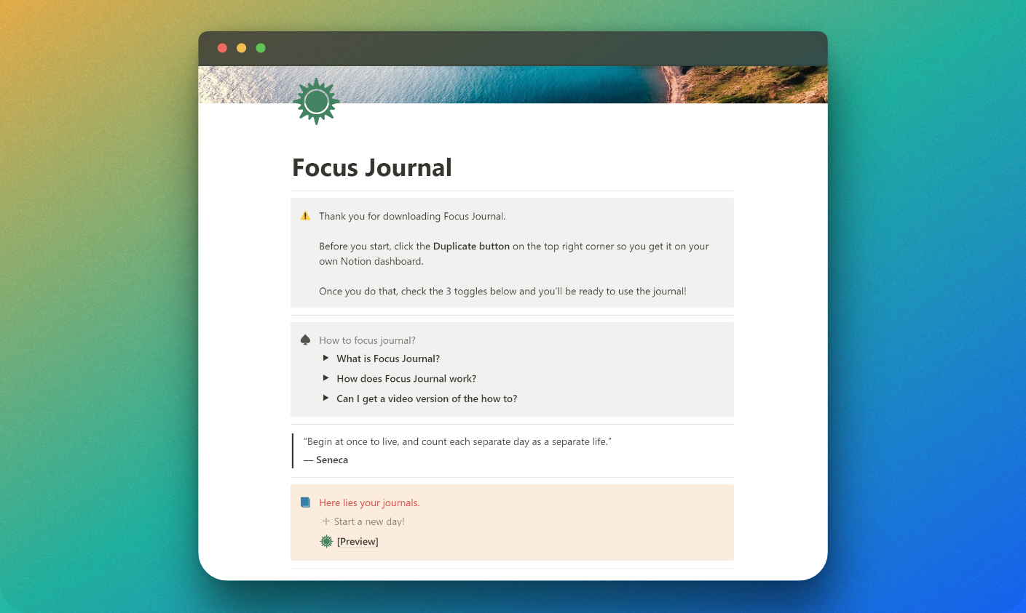1026x613 pixels.
Task: Click the ocean cover image
Action: pos(513,84)
